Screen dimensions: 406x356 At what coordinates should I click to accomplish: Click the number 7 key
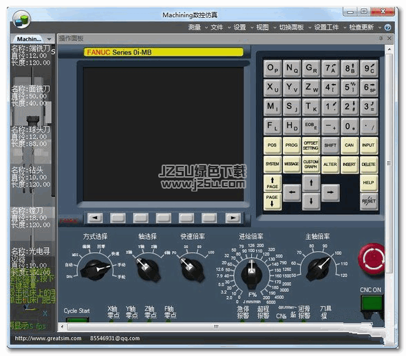click(x=330, y=69)
